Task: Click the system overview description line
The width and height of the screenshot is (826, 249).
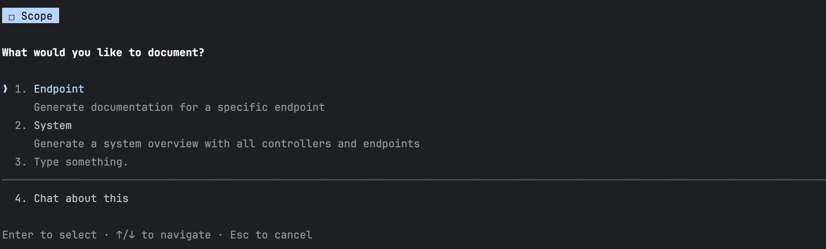Action: point(227,144)
